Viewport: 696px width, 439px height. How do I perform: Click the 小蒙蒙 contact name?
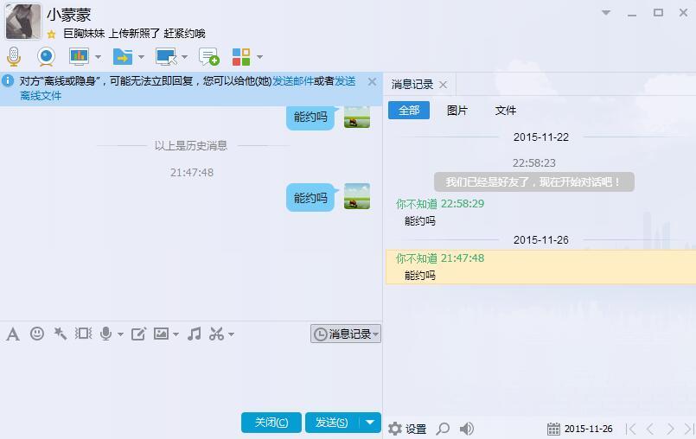point(69,15)
